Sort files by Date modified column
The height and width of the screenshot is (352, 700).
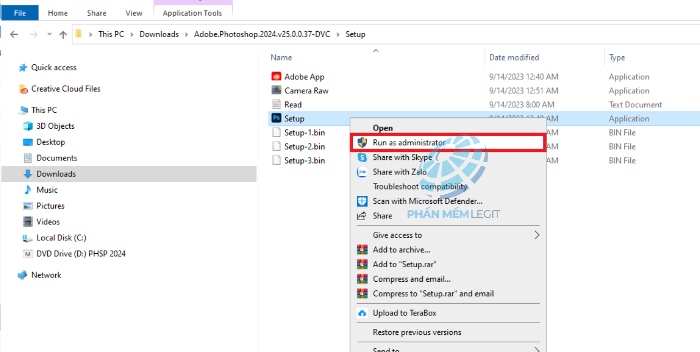click(513, 57)
